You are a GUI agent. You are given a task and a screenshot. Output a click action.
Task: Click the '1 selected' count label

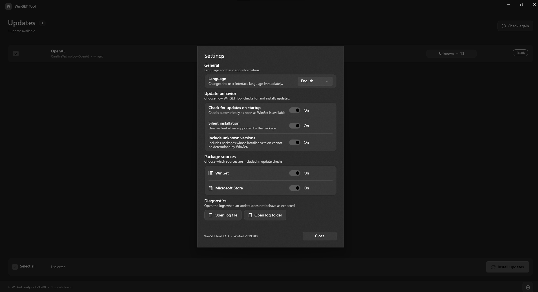click(x=58, y=267)
